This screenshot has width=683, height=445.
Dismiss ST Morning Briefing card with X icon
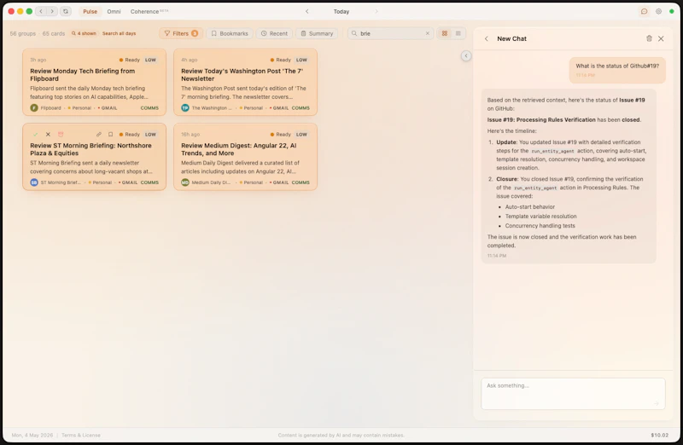(48, 135)
